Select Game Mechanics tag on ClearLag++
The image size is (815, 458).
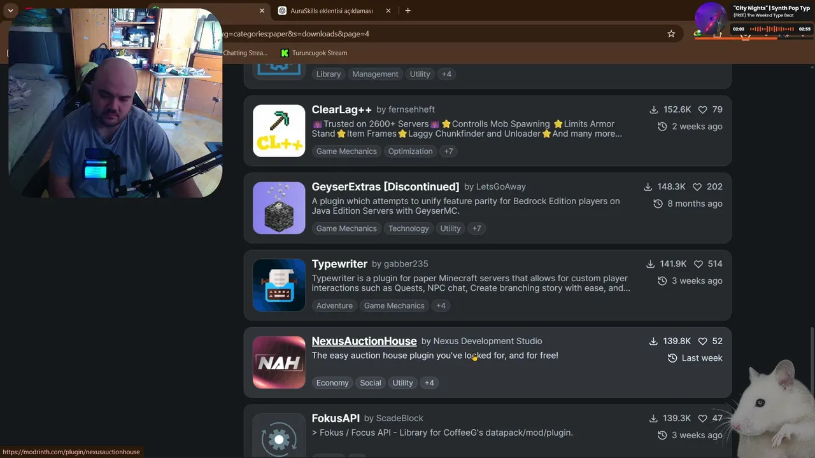point(346,151)
